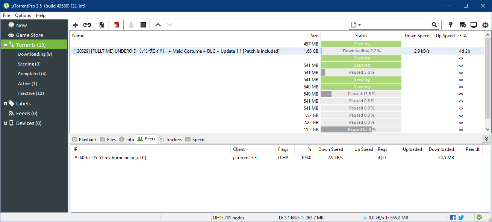Click the Facebook icon in status bar
The height and width of the screenshot is (222, 492).
[453, 217]
